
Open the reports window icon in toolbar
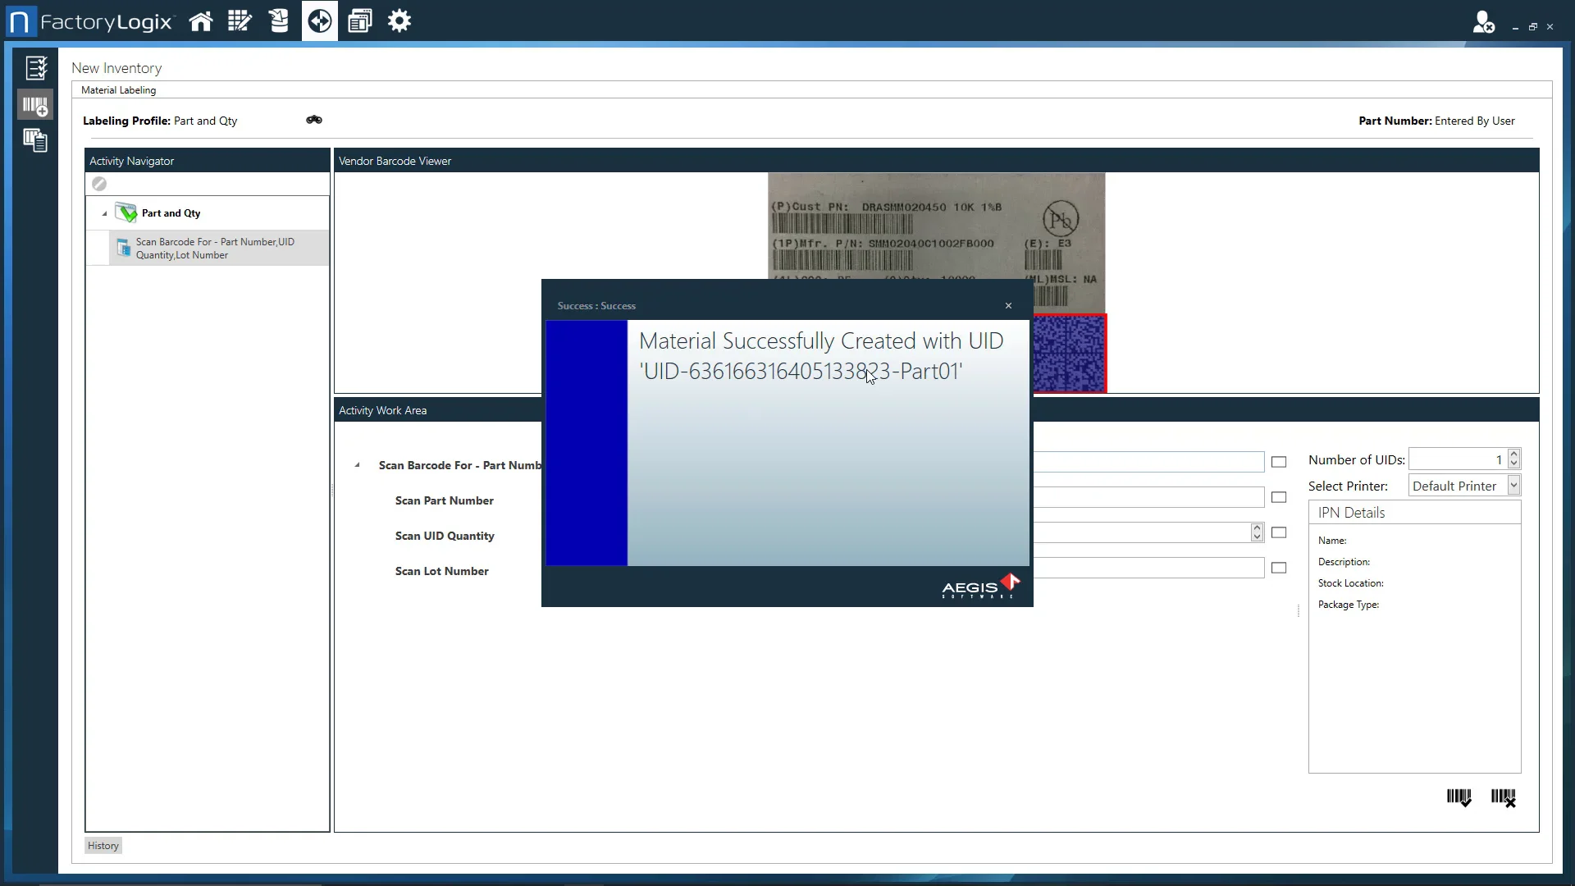(360, 21)
